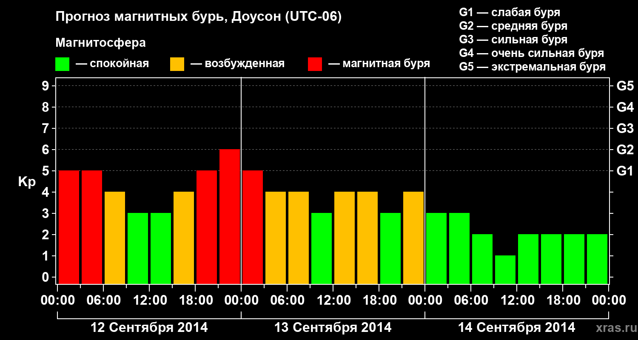The height and width of the screenshot is (340, 638).
Task: Click the green Kp 3 bar at 18:00 13 September
Action: (390, 248)
